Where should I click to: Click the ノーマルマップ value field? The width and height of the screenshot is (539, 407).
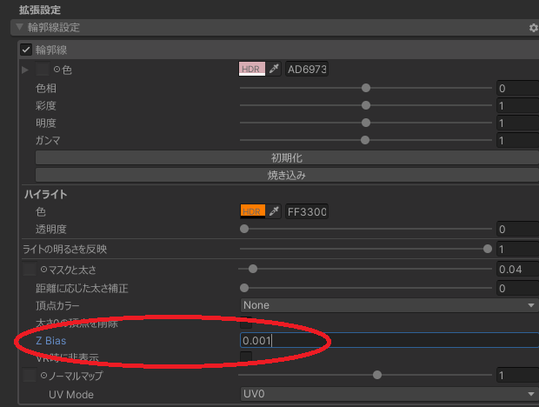click(517, 375)
